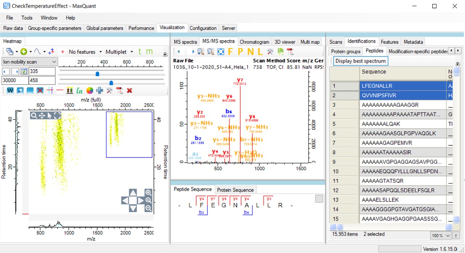This screenshot has width=465, height=253.
Task: Click the PDF export icon in MS/MS toolbar
Action: pyautogui.click(x=290, y=52)
